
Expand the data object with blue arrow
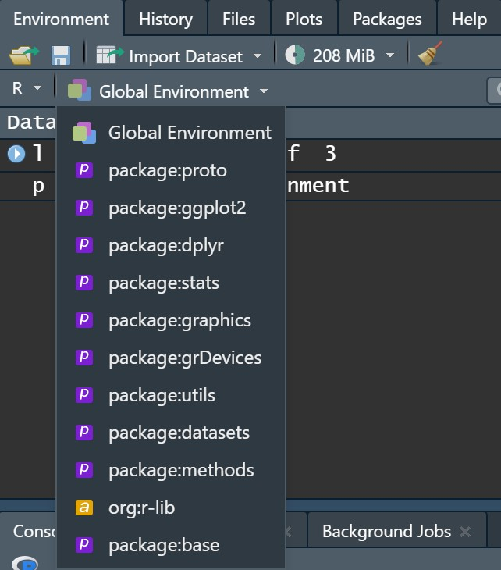pos(16,153)
